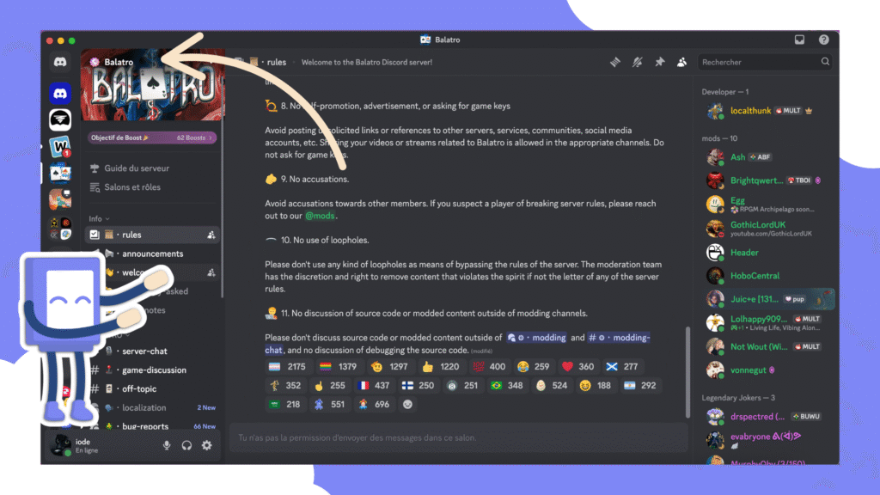Select the rules channel
The width and height of the screenshot is (880, 495).
click(151, 235)
